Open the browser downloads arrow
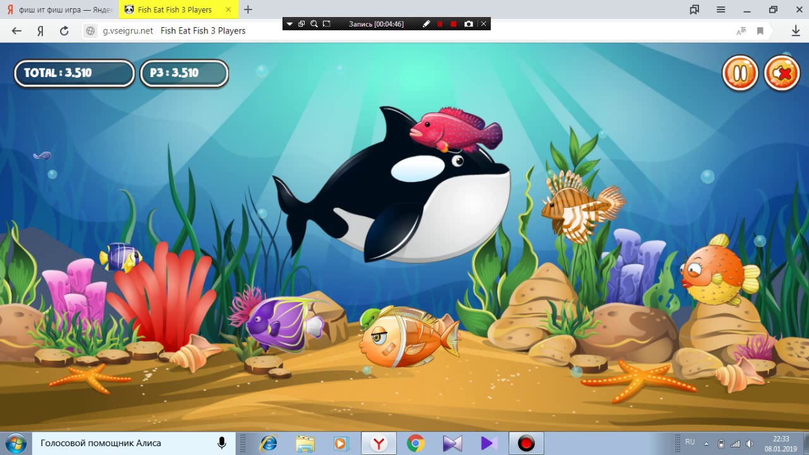 (x=796, y=30)
